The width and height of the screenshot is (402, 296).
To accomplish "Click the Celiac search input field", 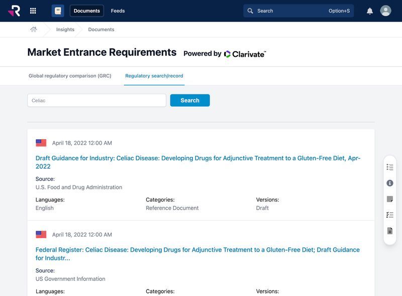I will click(96, 100).
